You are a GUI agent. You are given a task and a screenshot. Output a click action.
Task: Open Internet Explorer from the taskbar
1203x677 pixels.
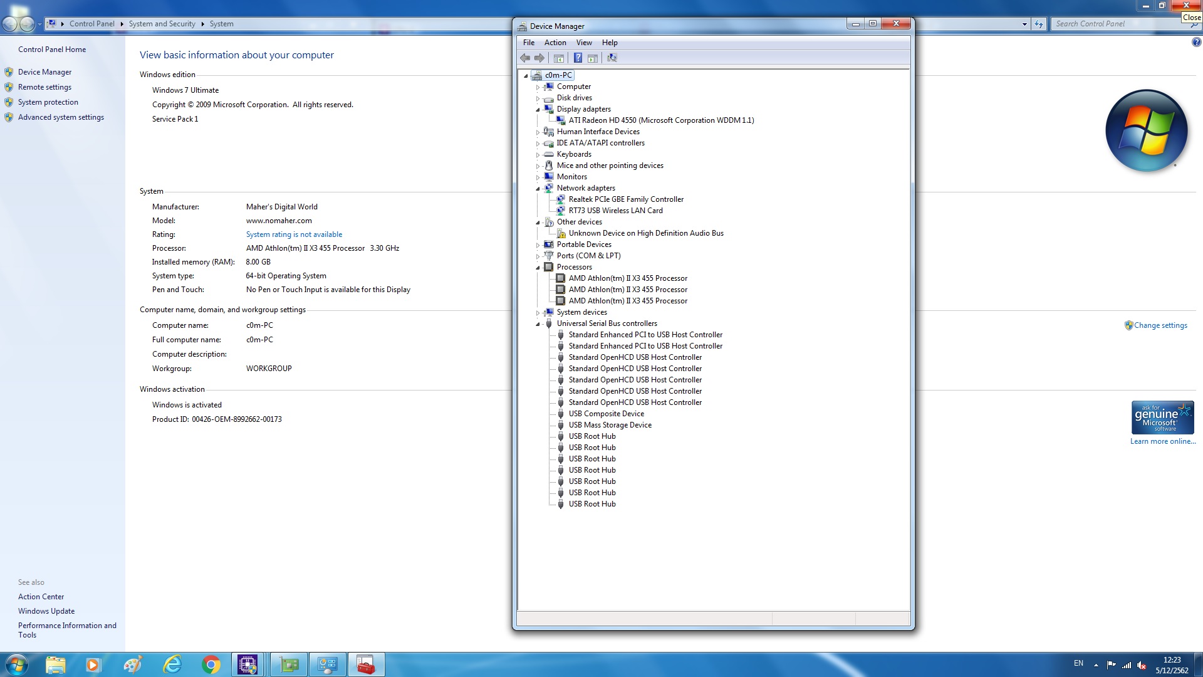[172, 664]
